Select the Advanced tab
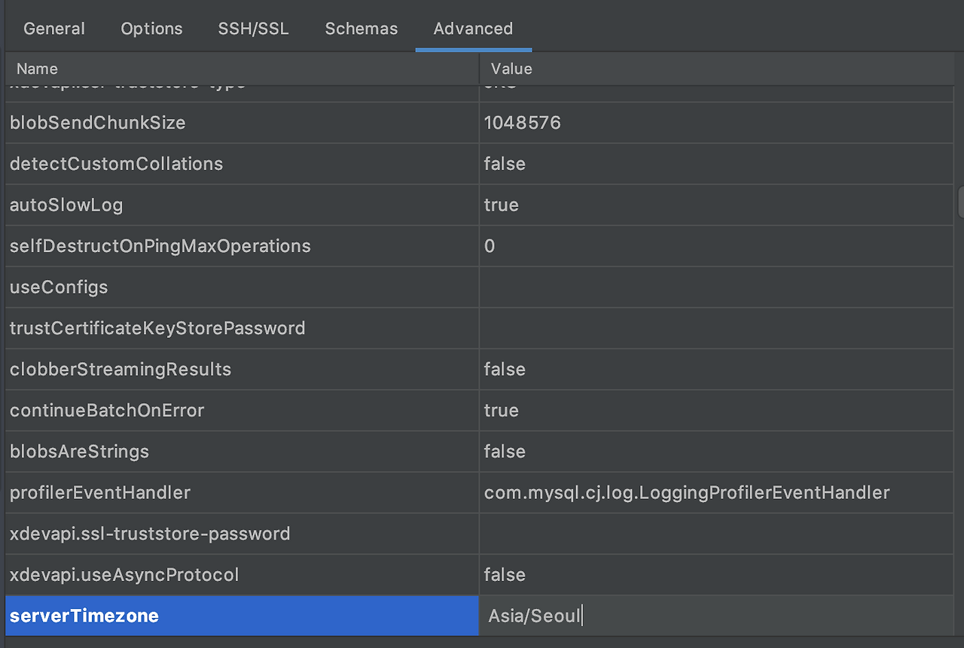Screen dimensions: 964x648 pyautogui.click(x=473, y=29)
